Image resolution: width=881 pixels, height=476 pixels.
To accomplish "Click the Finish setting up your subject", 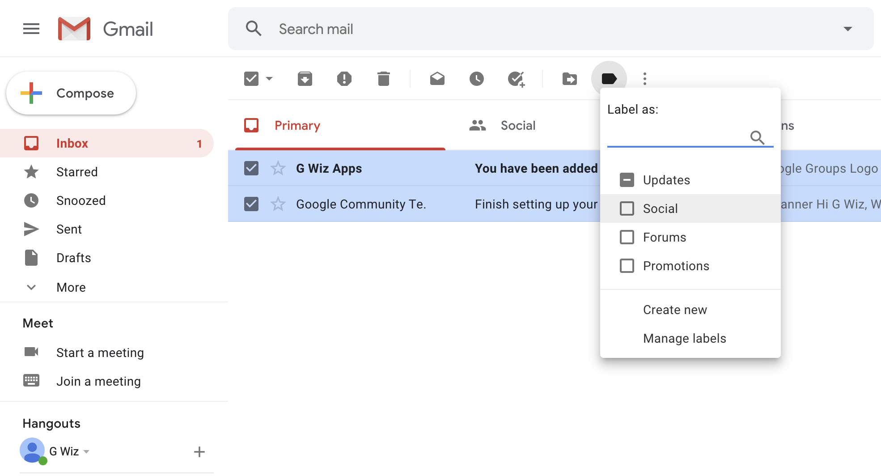I will 536,204.
